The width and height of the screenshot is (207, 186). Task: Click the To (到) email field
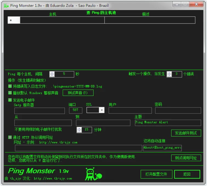point(103,123)
